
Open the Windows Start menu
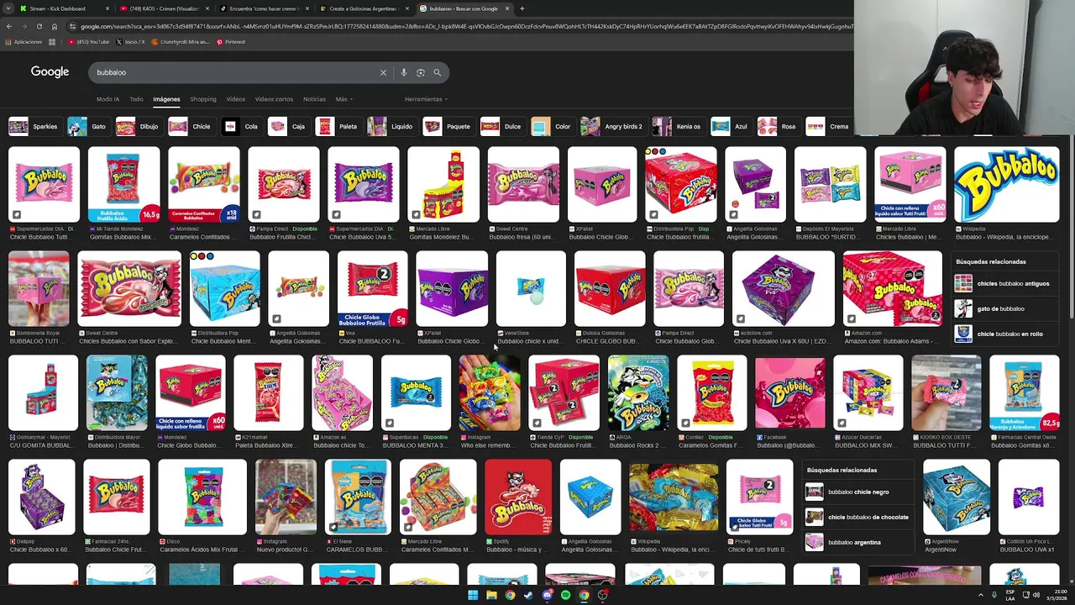(x=473, y=595)
